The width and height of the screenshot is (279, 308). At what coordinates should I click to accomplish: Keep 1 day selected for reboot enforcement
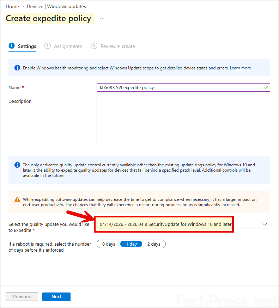click(x=131, y=244)
